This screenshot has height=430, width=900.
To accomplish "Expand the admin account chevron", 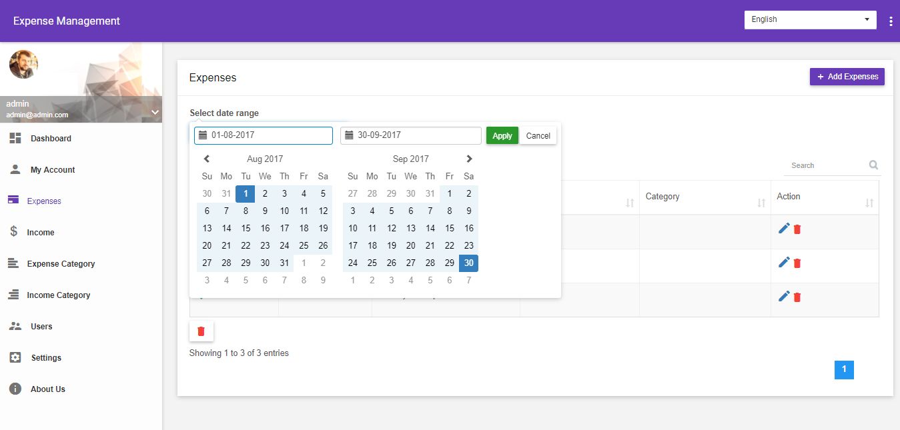I will click(155, 112).
